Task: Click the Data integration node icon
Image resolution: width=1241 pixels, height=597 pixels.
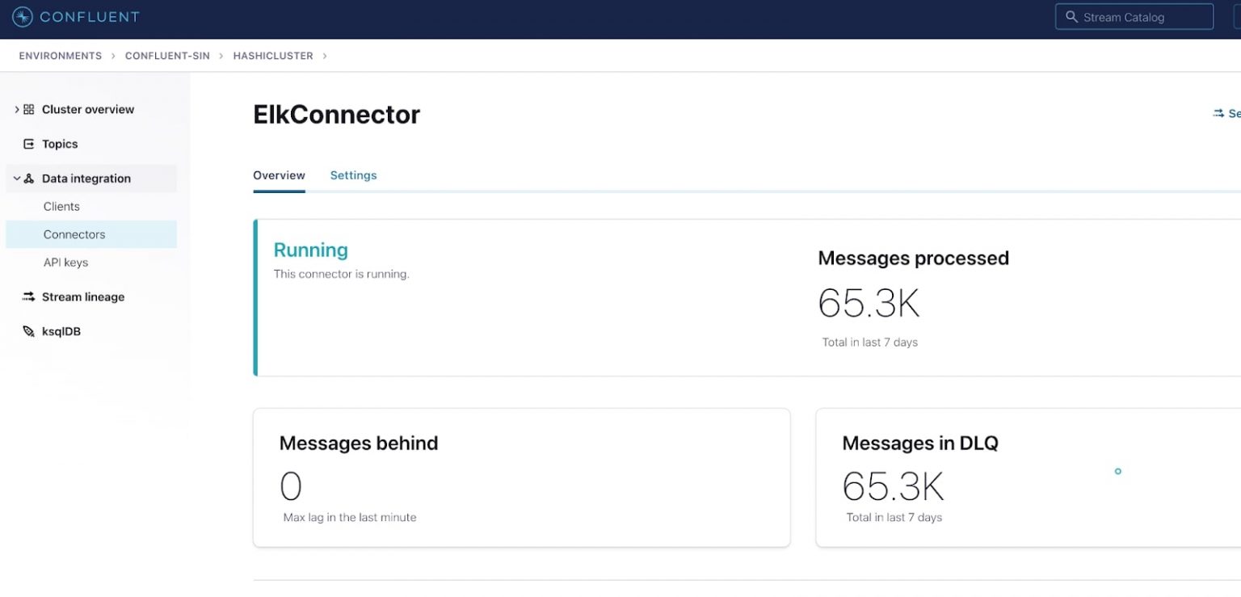Action: click(29, 178)
